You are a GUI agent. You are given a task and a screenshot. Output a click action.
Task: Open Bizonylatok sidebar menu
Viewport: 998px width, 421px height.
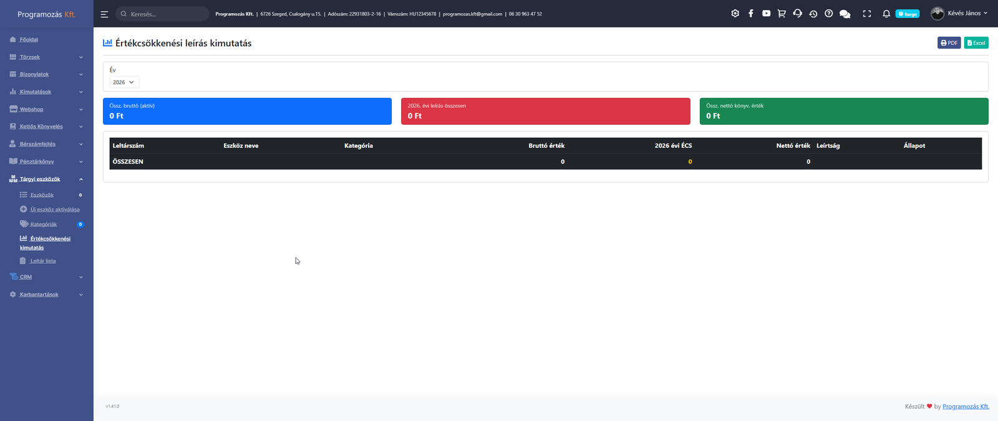34,74
